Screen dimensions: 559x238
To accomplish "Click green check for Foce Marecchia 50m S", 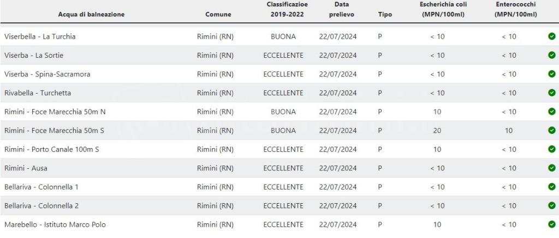I will (x=551, y=130).
